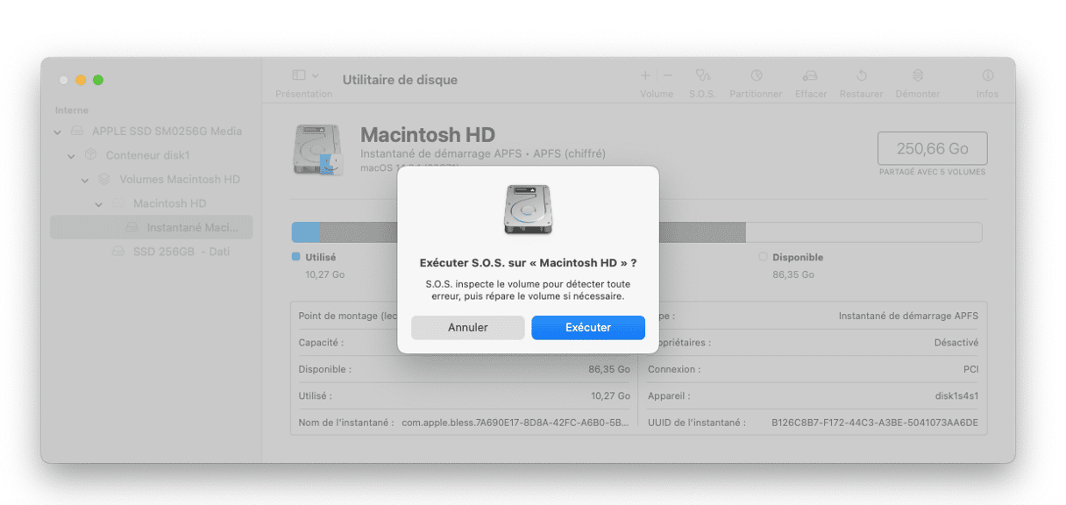
Task: Toggle the sidebar with the Présentation icon
Action: click(x=298, y=76)
